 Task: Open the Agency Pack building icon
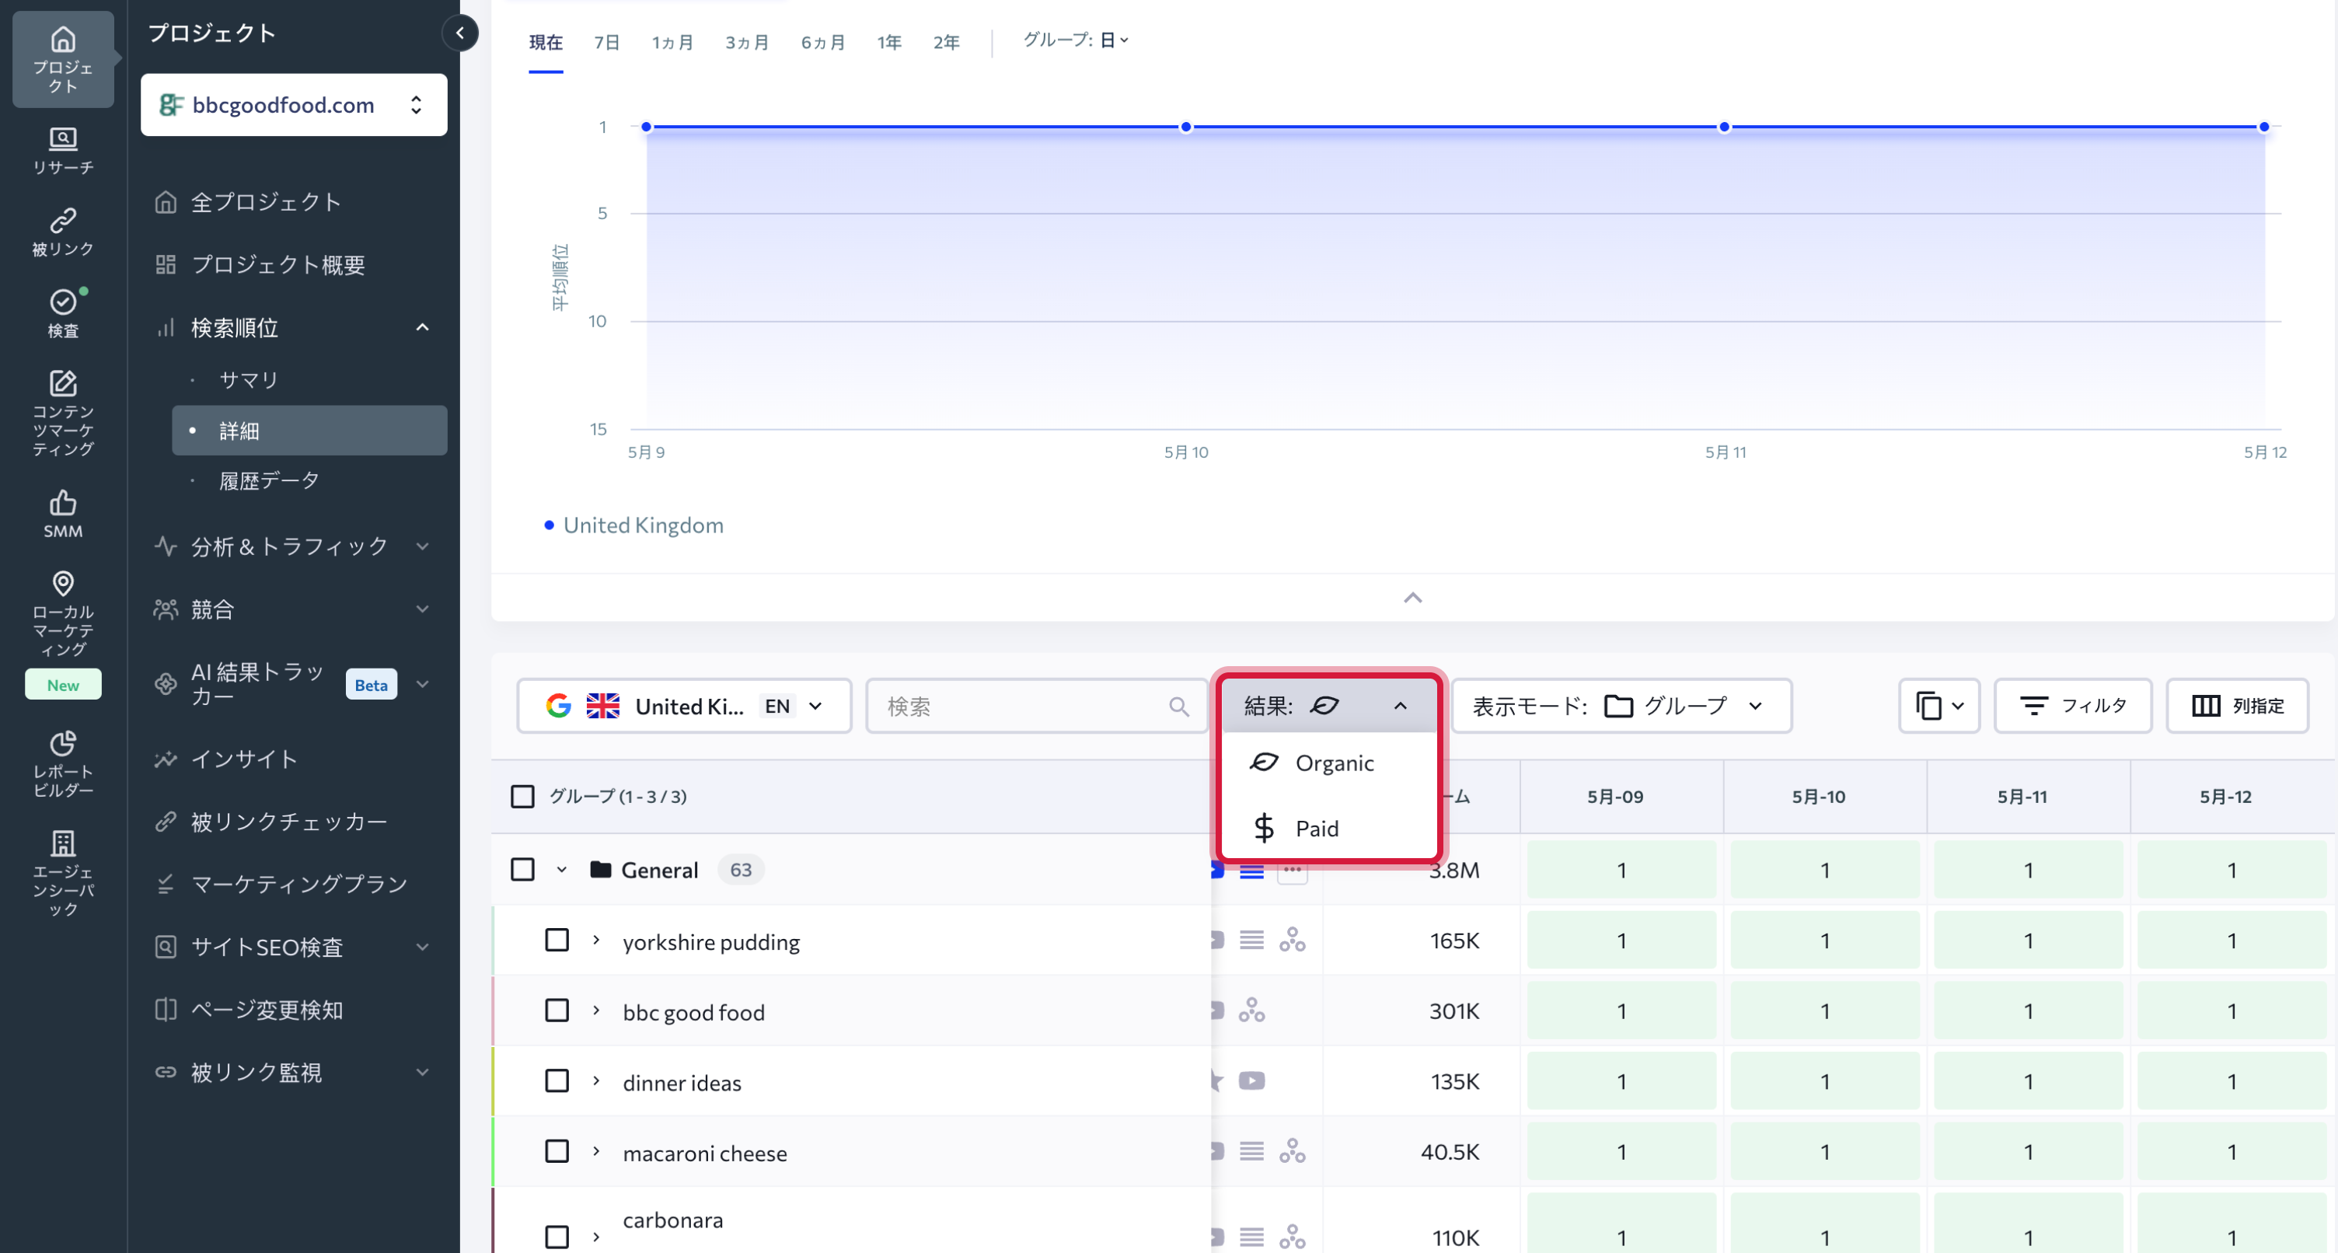pos(63,843)
